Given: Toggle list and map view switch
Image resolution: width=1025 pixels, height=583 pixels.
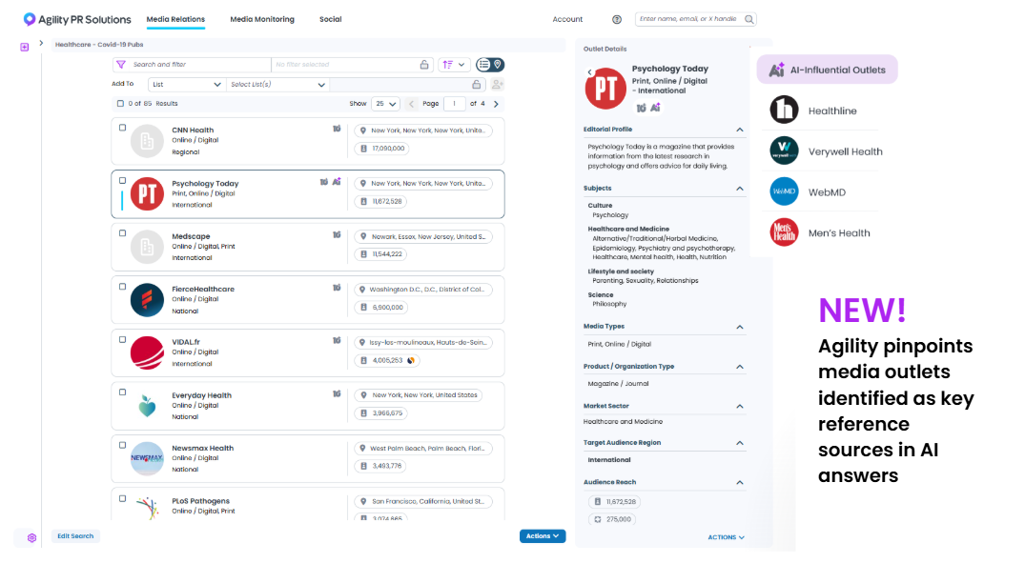Looking at the screenshot, I should 490,65.
